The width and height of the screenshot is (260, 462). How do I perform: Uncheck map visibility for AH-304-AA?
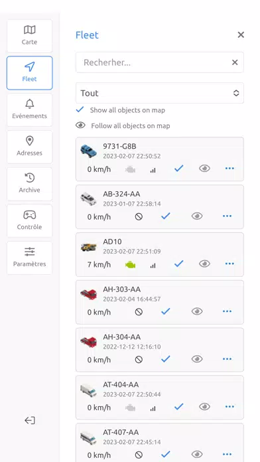click(x=166, y=359)
